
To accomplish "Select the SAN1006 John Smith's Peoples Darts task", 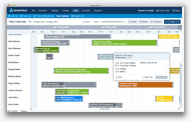I will click(x=81, y=71).
